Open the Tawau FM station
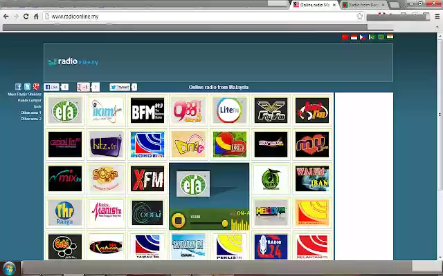This screenshot has height=276, width=443. pyautogui.click(x=147, y=247)
